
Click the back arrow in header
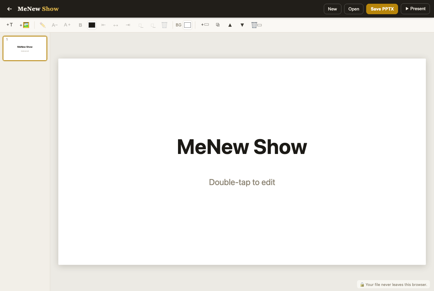click(x=9, y=9)
